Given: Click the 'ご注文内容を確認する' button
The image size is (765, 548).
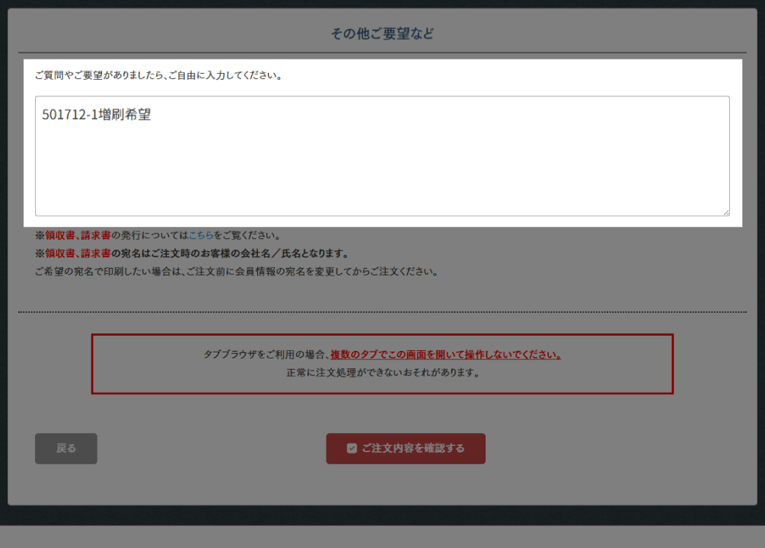Looking at the screenshot, I should coord(405,448).
